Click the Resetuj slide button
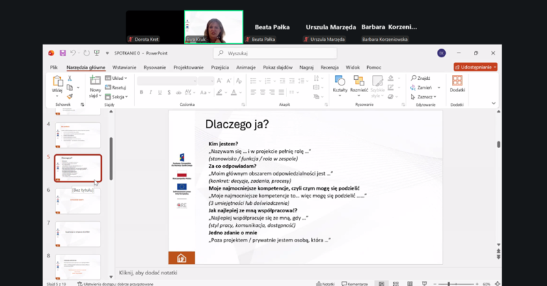The width and height of the screenshot is (547, 286). 116,87
